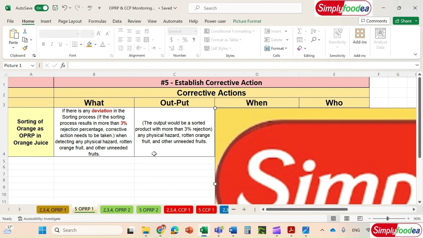This screenshot has width=423, height=238.
Task: Open the Add-ins button
Action: [360, 37]
